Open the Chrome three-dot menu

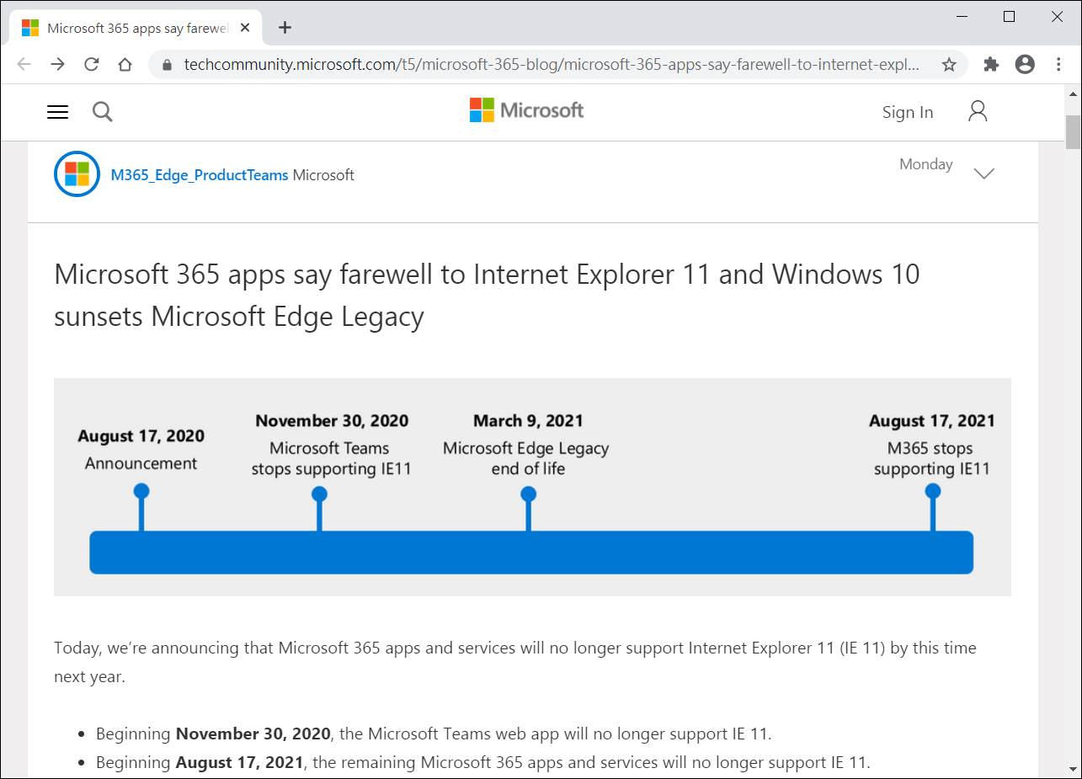tap(1058, 65)
